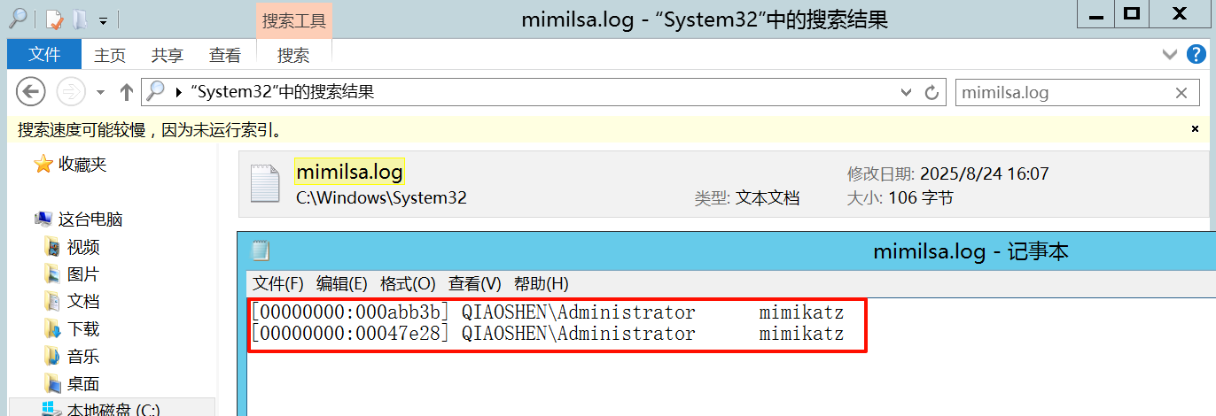This screenshot has width=1216, height=416.
Task: Open the Customize Quick Access Toolbar dropdown
Action: [x=103, y=19]
